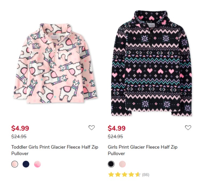
Task: Favorite the Toddler Girls llama pullover heart
Action: click(91, 127)
